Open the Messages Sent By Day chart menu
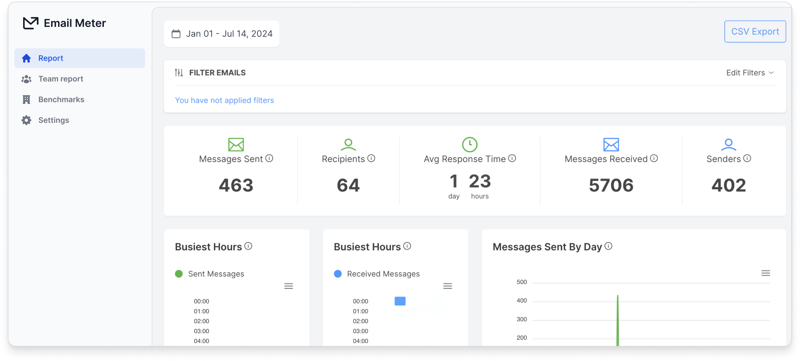This screenshot has width=800, height=361. pos(766,273)
